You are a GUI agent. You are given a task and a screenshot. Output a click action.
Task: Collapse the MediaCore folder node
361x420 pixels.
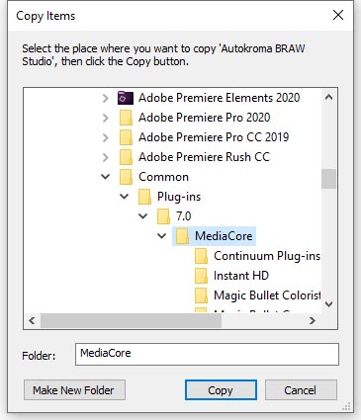point(162,236)
